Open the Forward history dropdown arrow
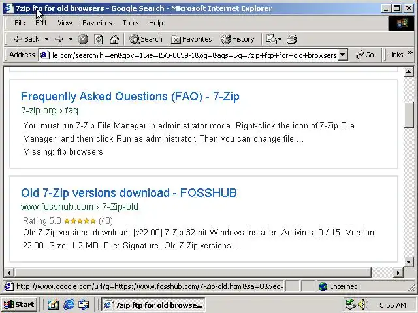Viewport: 418px width, 313px height. point(71,39)
